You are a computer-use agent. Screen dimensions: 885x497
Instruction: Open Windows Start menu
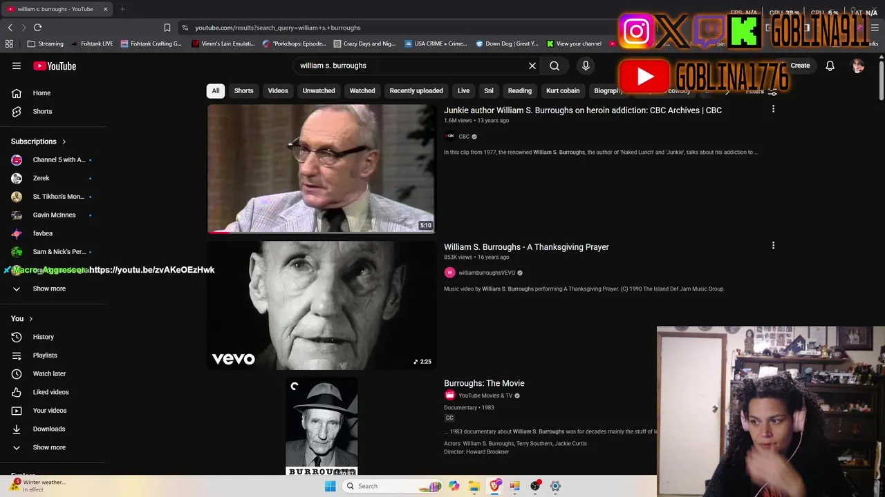[x=330, y=486]
